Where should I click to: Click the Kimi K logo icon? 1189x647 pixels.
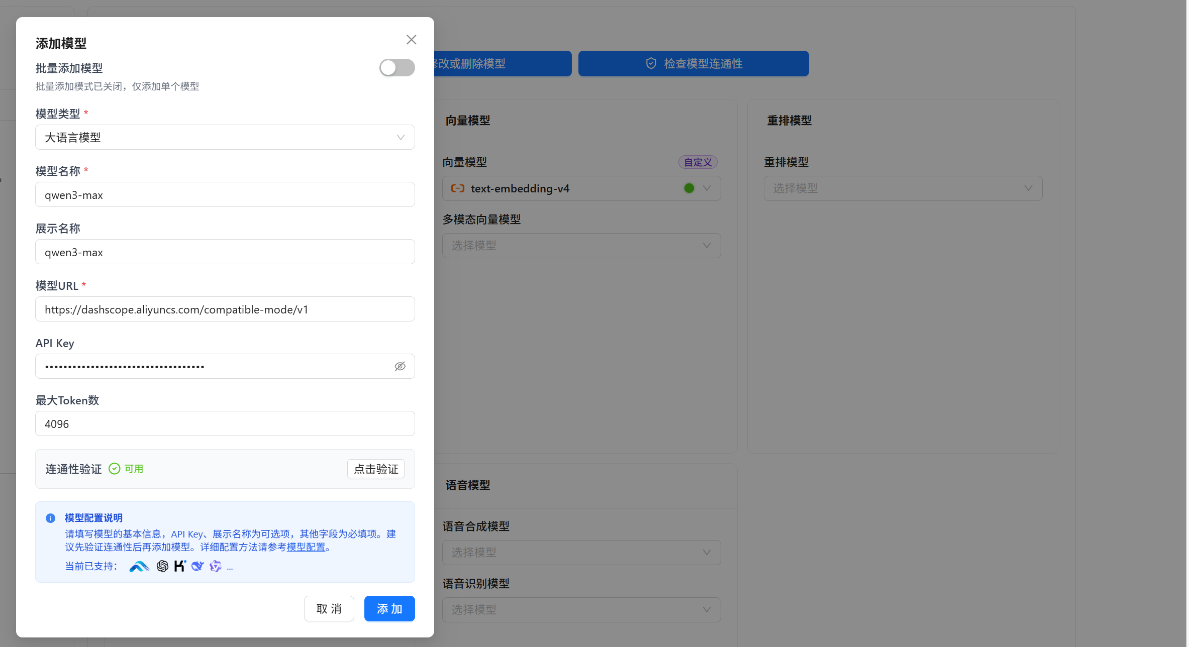click(180, 566)
